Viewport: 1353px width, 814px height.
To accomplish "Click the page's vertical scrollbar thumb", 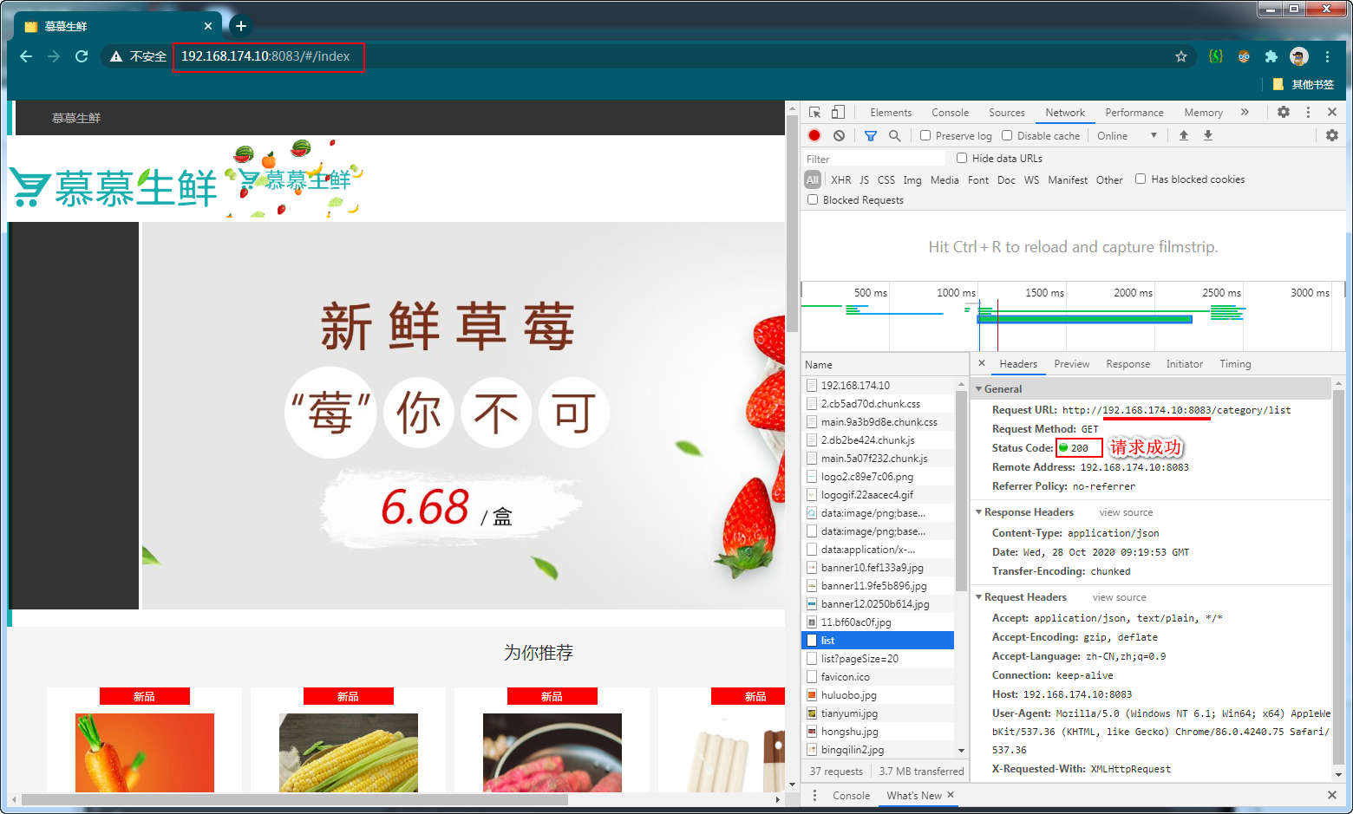I will coord(792,224).
